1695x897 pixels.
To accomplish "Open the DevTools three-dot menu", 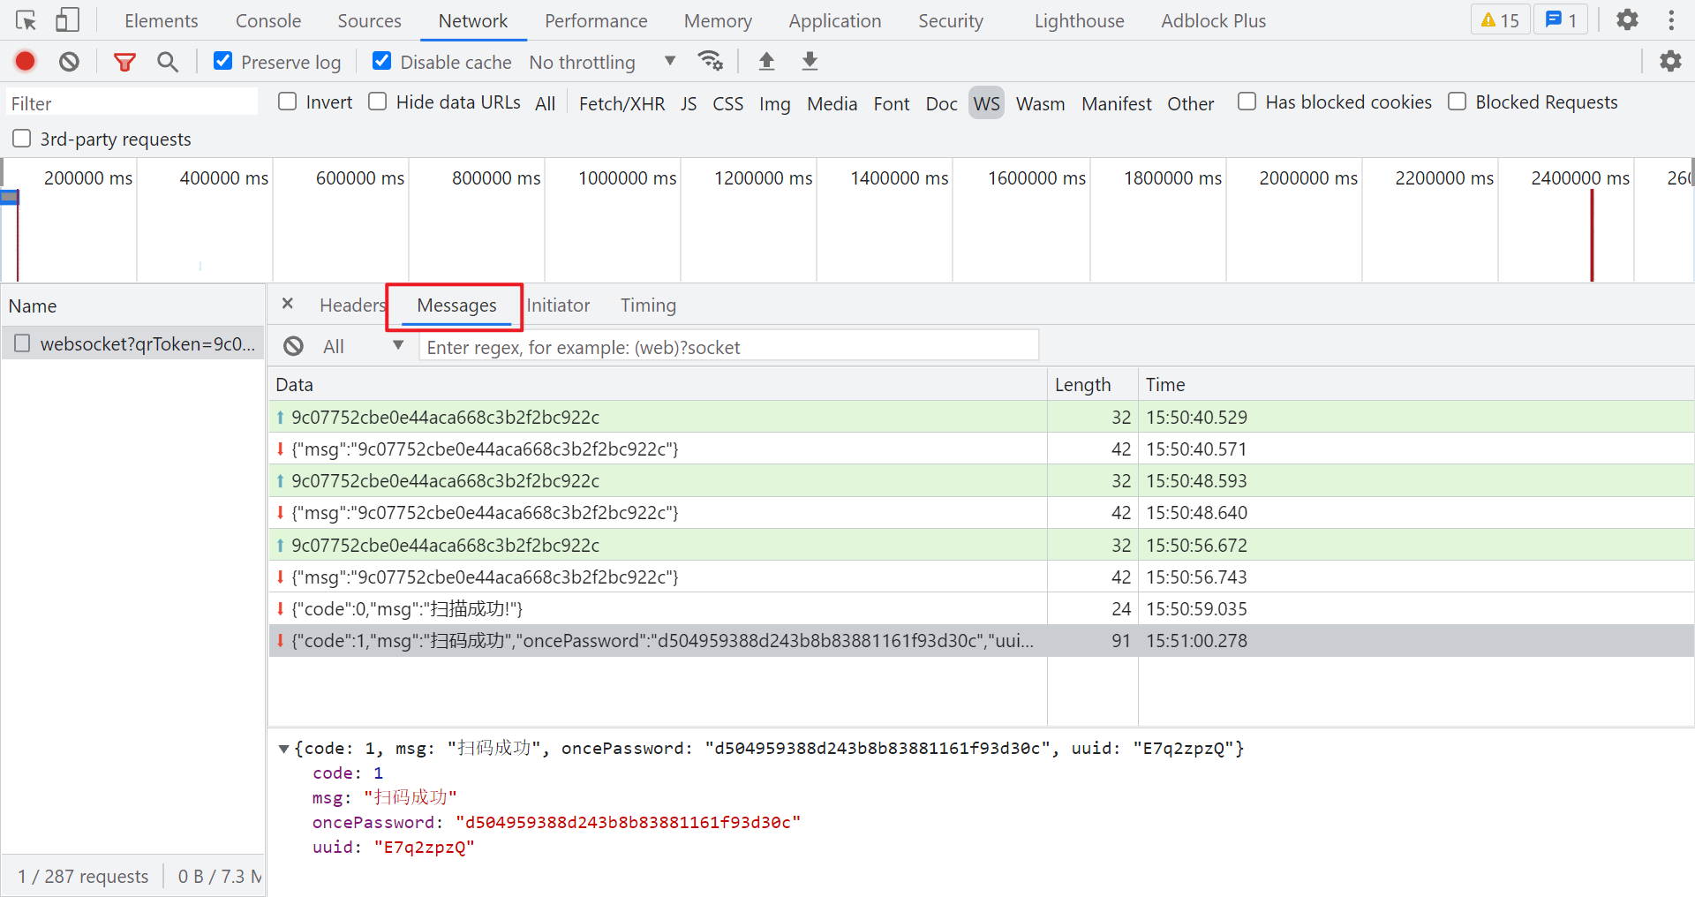I will (x=1671, y=19).
